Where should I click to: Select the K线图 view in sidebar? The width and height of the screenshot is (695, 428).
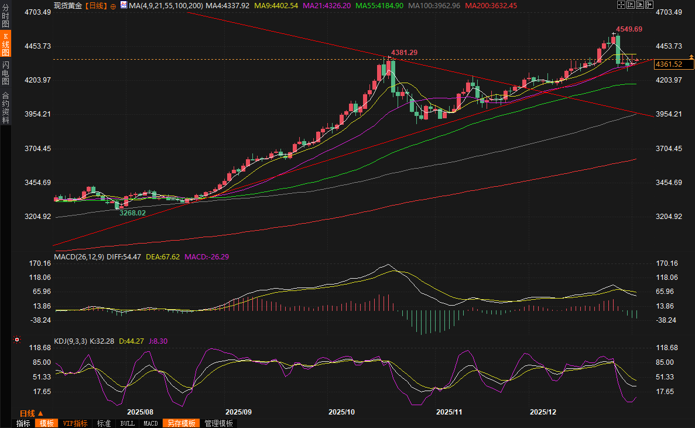6,44
